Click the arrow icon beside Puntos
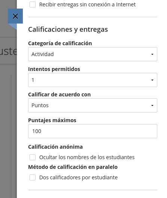The width and height of the screenshot is (167, 198). coord(152,105)
